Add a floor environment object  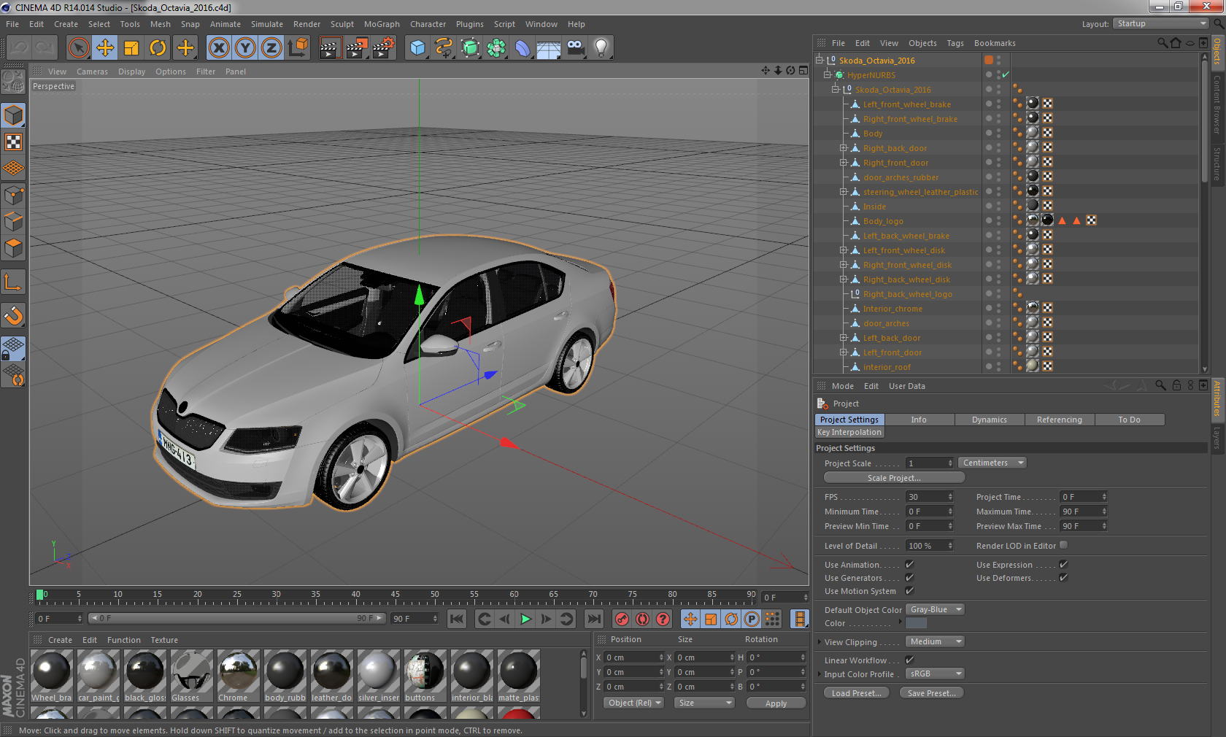[549, 48]
